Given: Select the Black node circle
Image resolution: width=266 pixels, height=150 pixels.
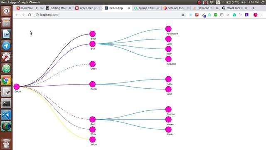Looking at the screenshot, I should click(x=92, y=34).
